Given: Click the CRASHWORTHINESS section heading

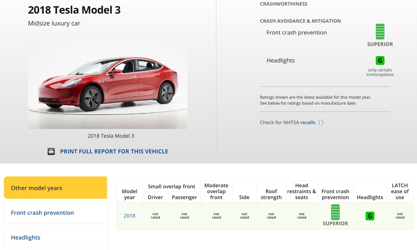Looking at the screenshot, I should click(x=283, y=4).
